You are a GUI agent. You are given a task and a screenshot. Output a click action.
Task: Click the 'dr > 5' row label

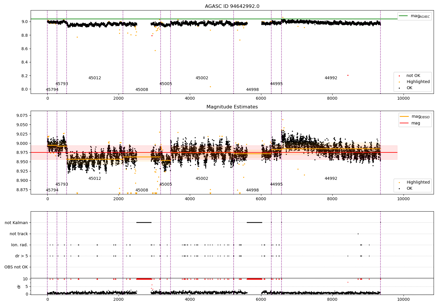22,256
